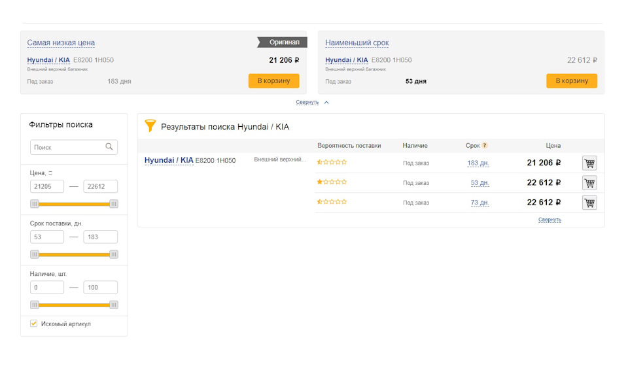Viewport: 628px width, 368px height.
Task: Click maximum availability field 100
Action: (101, 287)
